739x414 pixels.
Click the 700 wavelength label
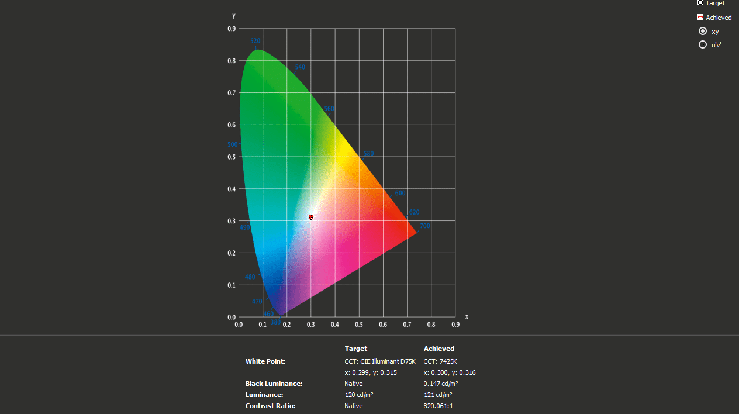tap(425, 226)
